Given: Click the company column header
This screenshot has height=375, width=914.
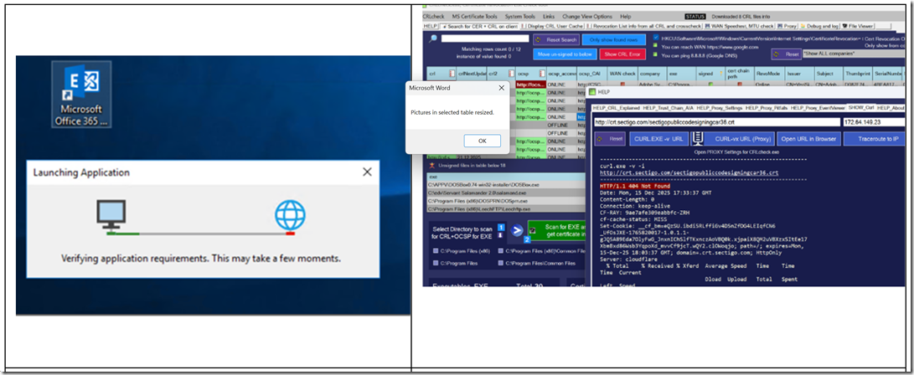Looking at the screenshot, I should (x=652, y=74).
